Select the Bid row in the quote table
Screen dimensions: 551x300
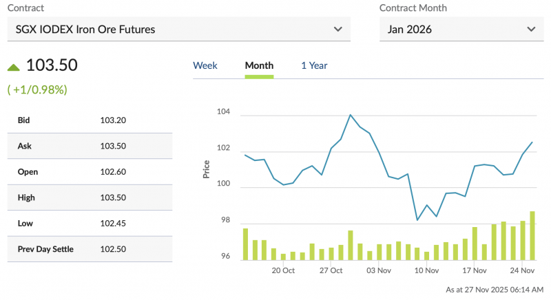click(x=90, y=120)
